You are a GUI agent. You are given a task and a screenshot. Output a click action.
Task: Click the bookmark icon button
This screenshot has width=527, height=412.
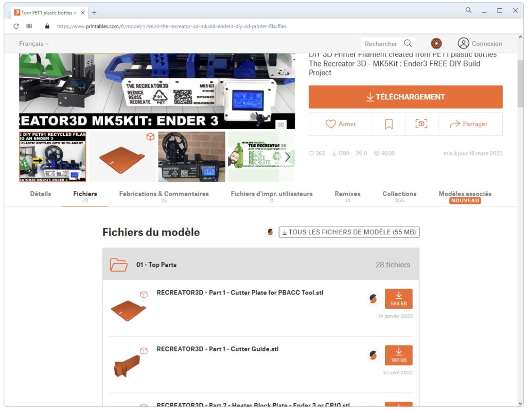pyautogui.click(x=389, y=124)
